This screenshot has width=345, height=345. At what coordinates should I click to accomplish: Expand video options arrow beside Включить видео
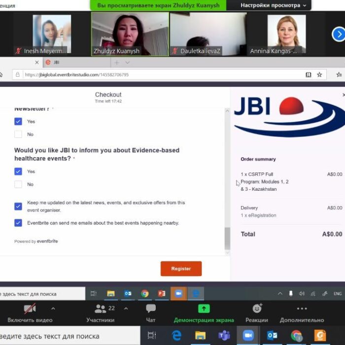[x=53, y=309]
